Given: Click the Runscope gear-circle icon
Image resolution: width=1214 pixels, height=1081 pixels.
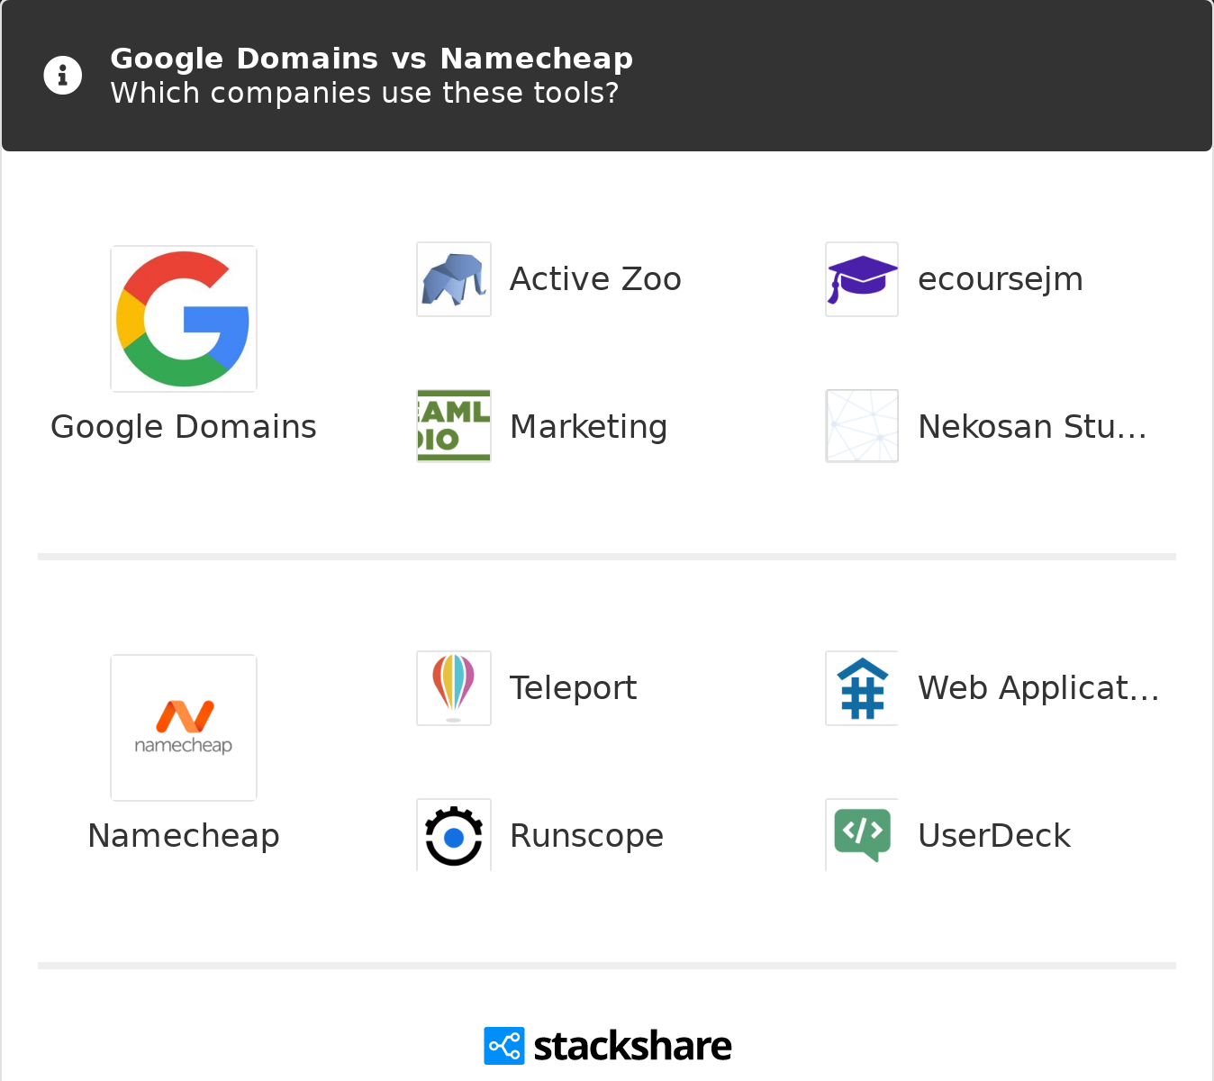Looking at the screenshot, I should tap(454, 835).
